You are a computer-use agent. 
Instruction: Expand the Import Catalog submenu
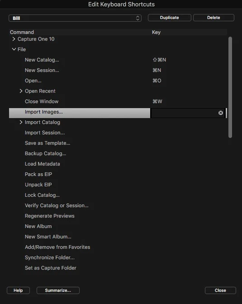(21, 122)
